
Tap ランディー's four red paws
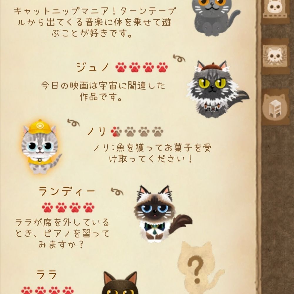point(68,207)
